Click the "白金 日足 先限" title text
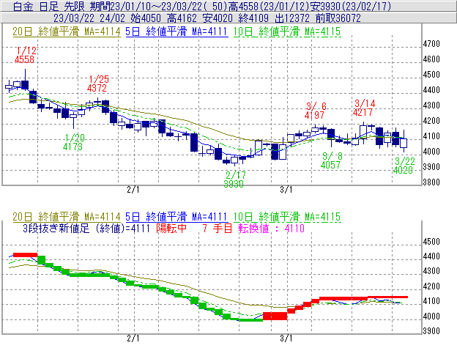Screen dimensions: 457x348 (49, 6)
